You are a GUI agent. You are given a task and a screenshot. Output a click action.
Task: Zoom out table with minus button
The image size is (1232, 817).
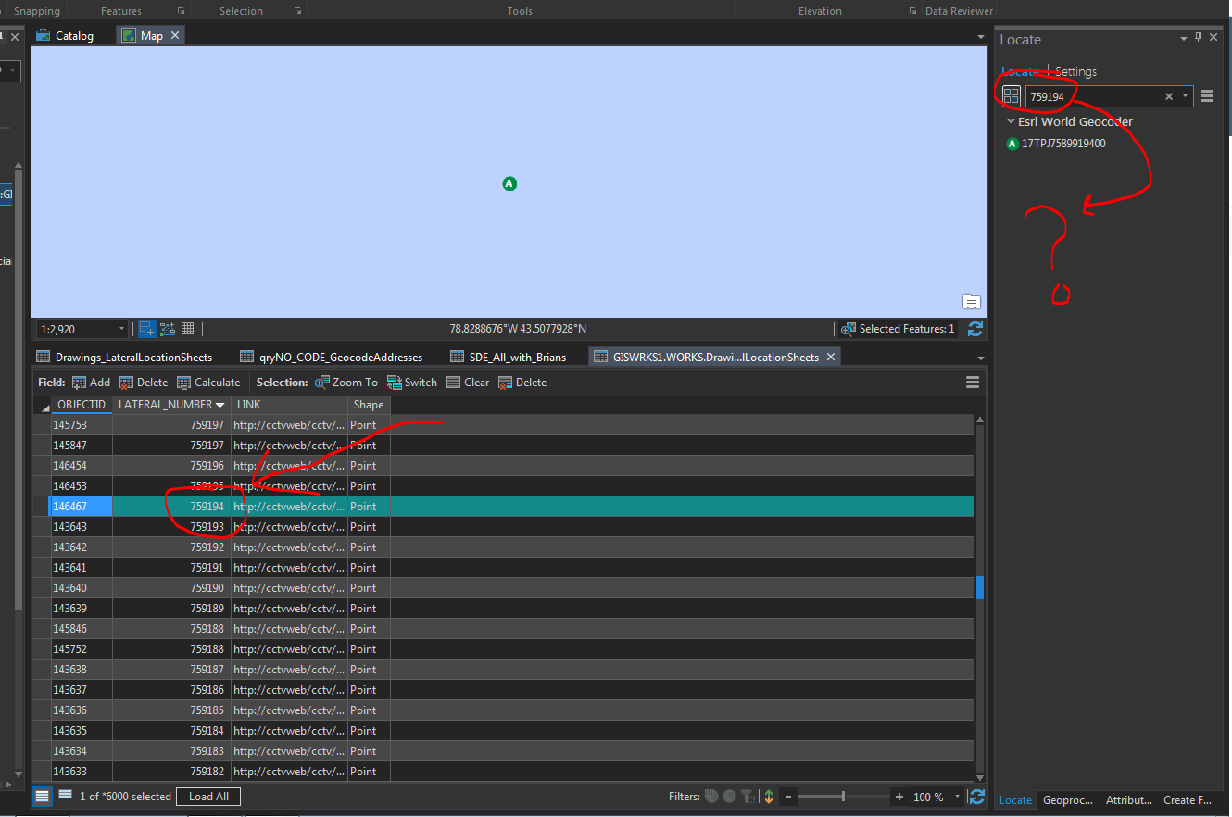(788, 797)
